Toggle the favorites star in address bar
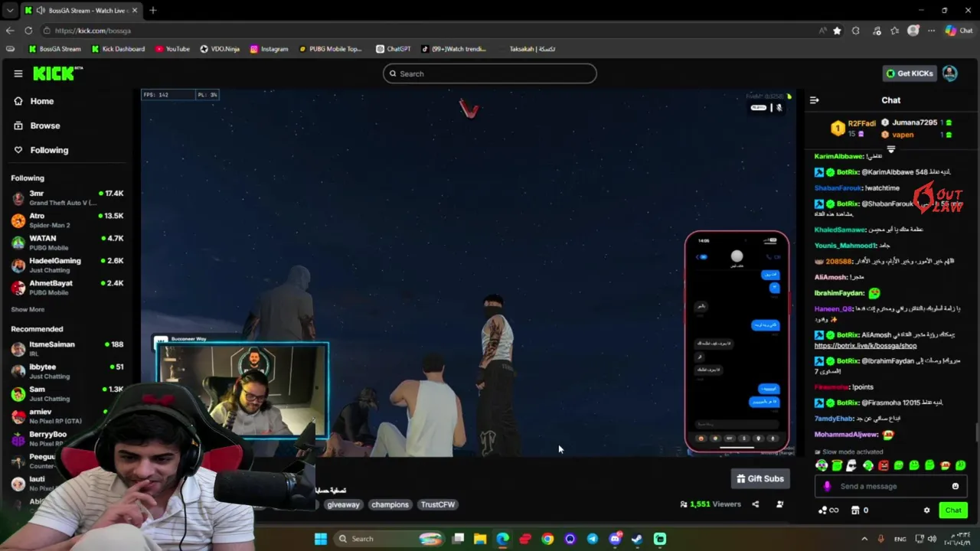Image resolution: width=980 pixels, height=551 pixels. click(837, 31)
